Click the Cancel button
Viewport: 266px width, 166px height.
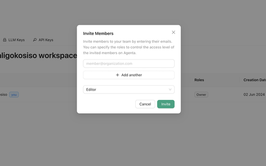coord(145,104)
